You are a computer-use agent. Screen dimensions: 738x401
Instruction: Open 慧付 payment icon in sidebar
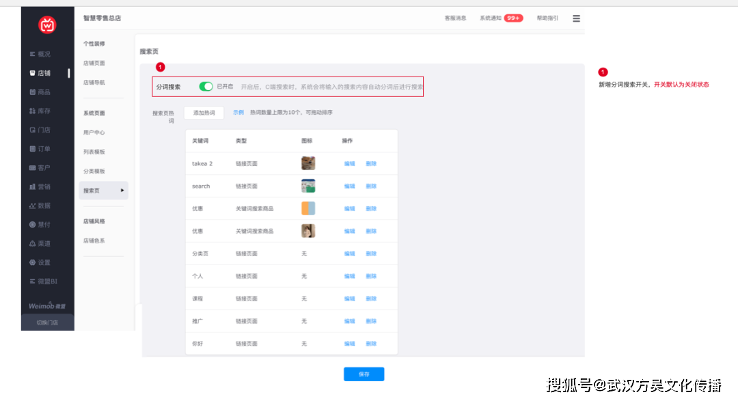(x=33, y=225)
